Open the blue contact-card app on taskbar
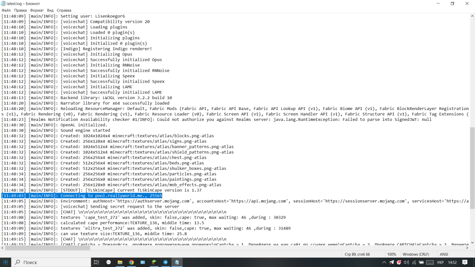This screenshot has width=475, height=267. tap(142, 262)
